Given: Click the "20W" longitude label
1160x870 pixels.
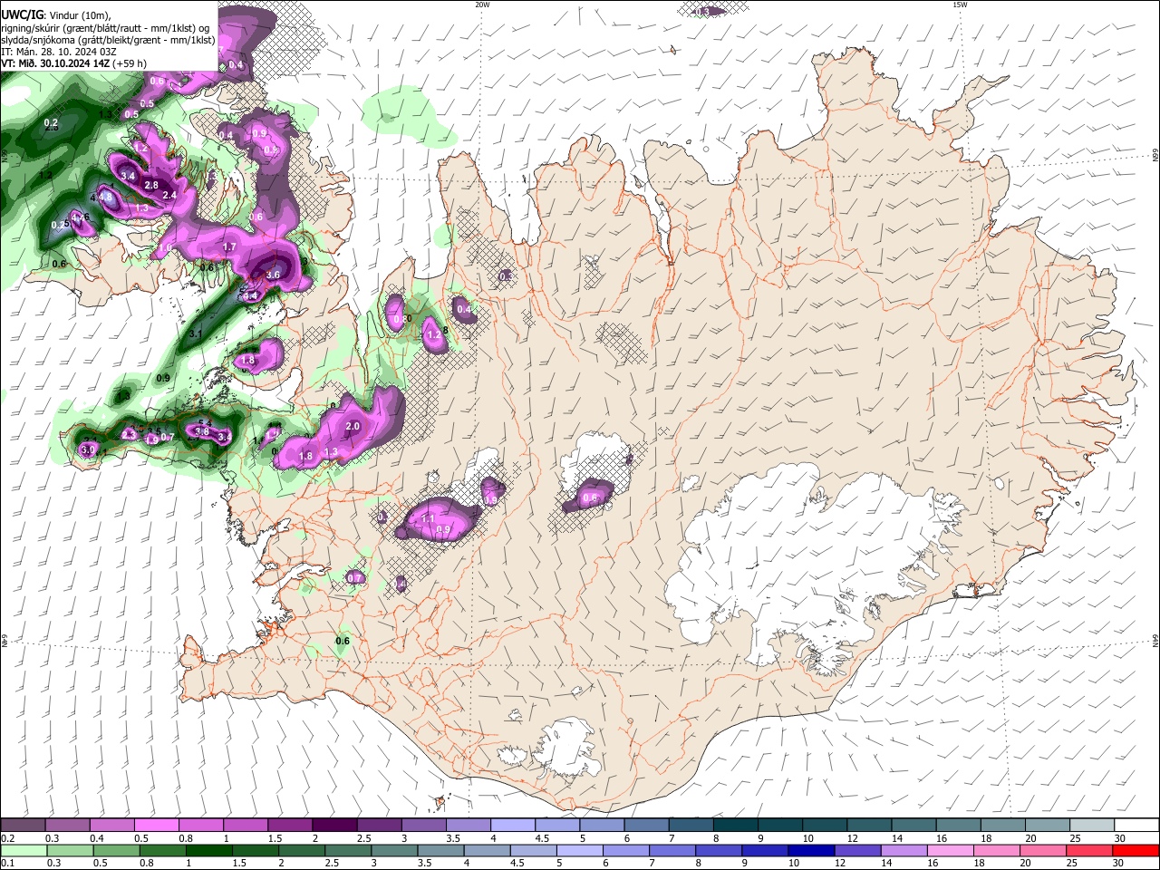Looking at the screenshot, I should coord(482,5).
